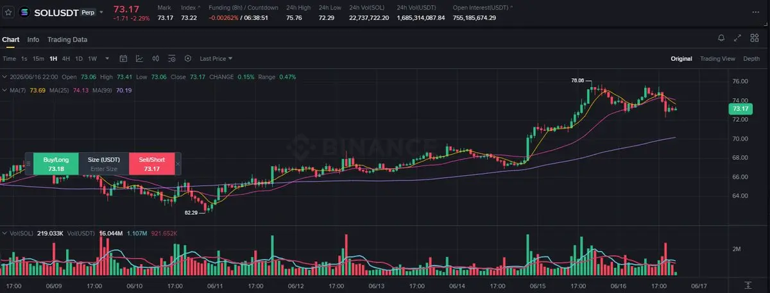Open the SOLUSDT pair selector arrow

[x=101, y=12]
